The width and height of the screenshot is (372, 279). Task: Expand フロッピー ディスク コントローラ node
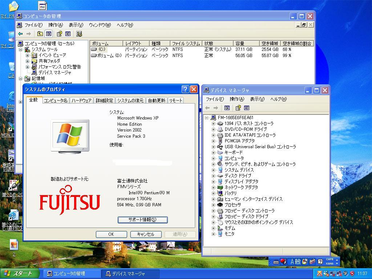(x=213, y=211)
